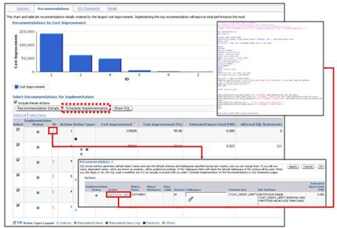Image resolution: width=337 pixels, height=228 pixels.
Task: Open recommendation ID 1 link
Action: pyautogui.click(x=53, y=131)
